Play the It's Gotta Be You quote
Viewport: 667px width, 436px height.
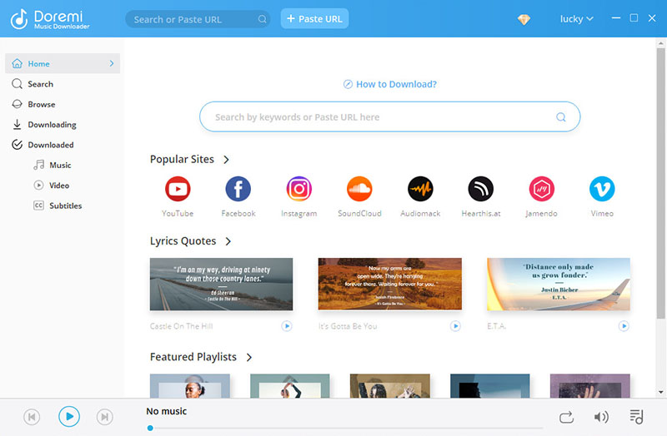point(455,326)
